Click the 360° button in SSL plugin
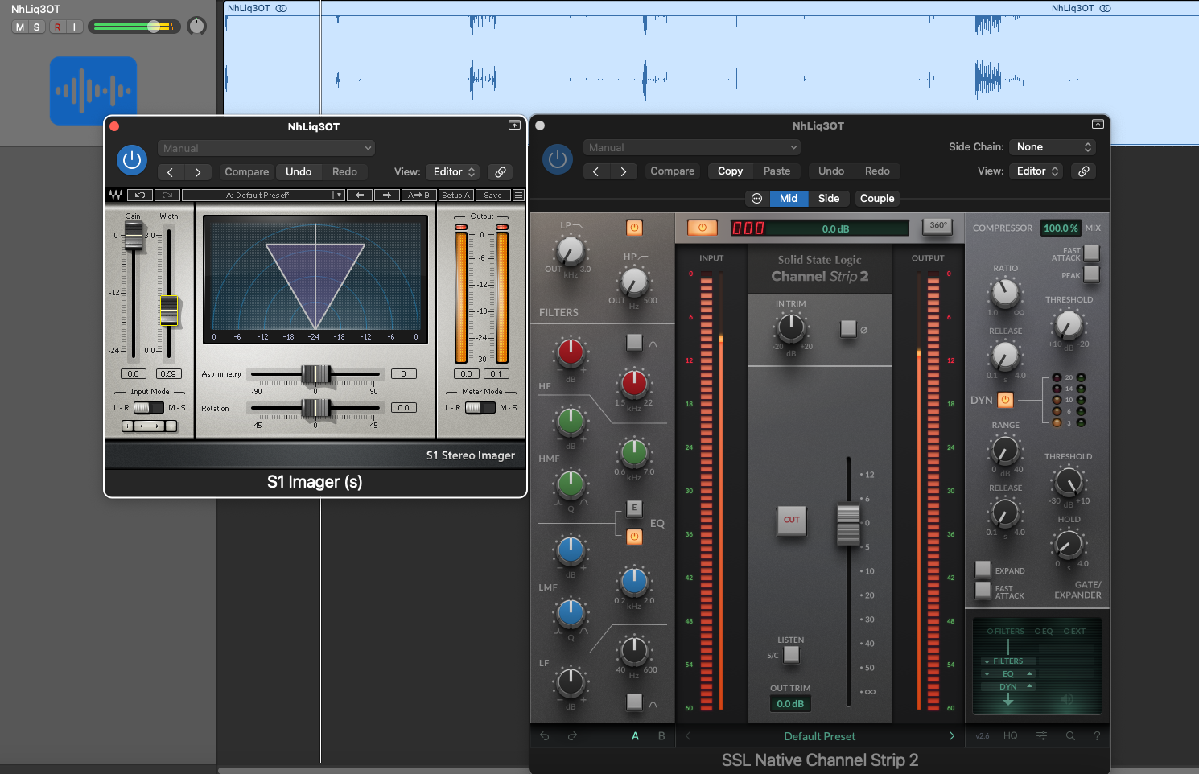Image resolution: width=1199 pixels, height=774 pixels. [938, 226]
